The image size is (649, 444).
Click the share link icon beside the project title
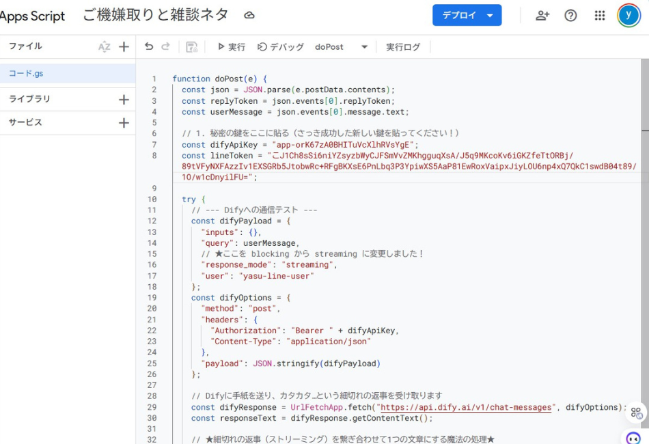[x=249, y=15]
